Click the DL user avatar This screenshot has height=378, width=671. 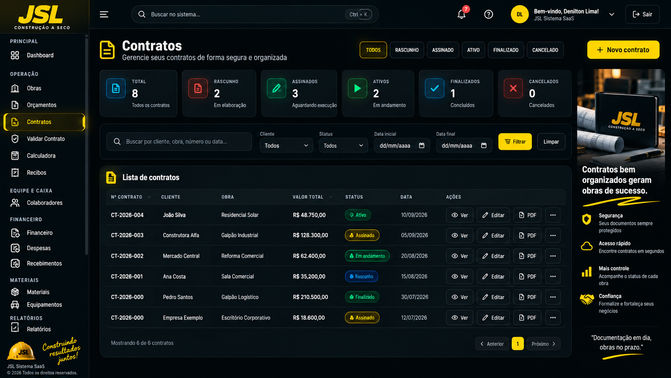click(x=519, y=14)
